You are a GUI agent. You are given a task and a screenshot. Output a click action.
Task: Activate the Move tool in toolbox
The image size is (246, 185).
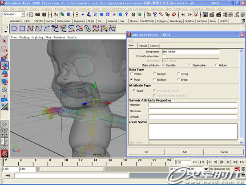(4, 66)
